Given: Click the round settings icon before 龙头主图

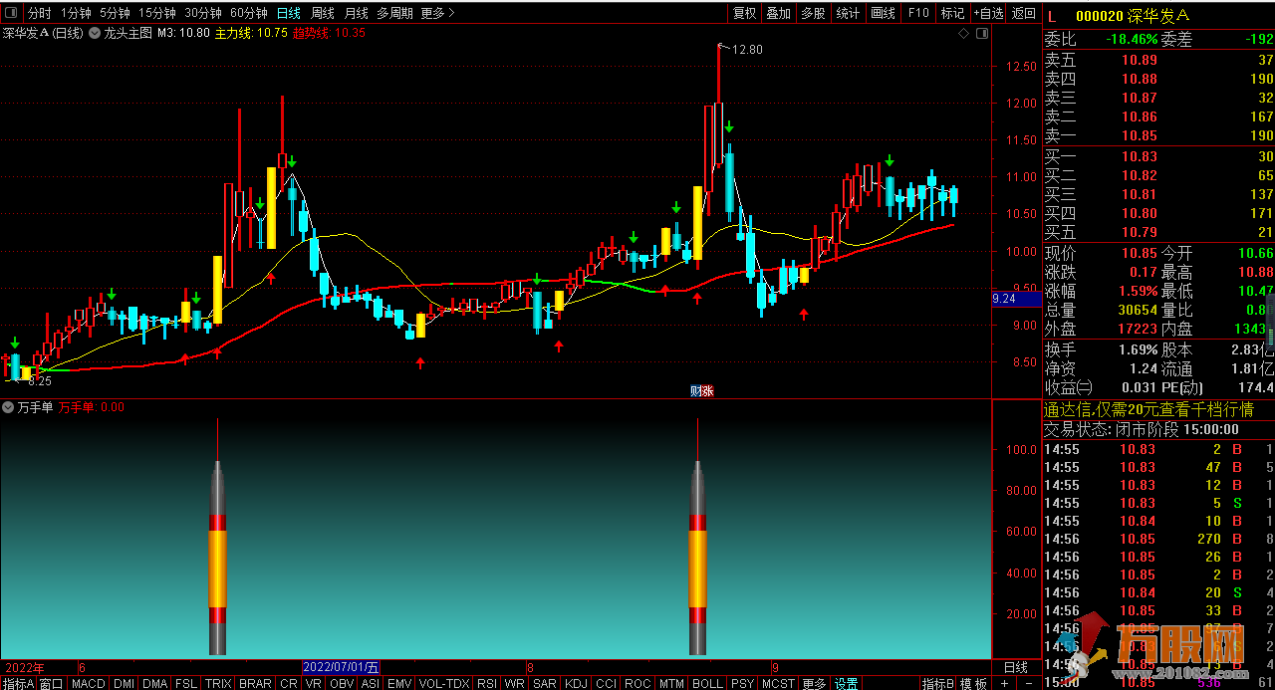Looking at the screenshot, I should point(95,33).
